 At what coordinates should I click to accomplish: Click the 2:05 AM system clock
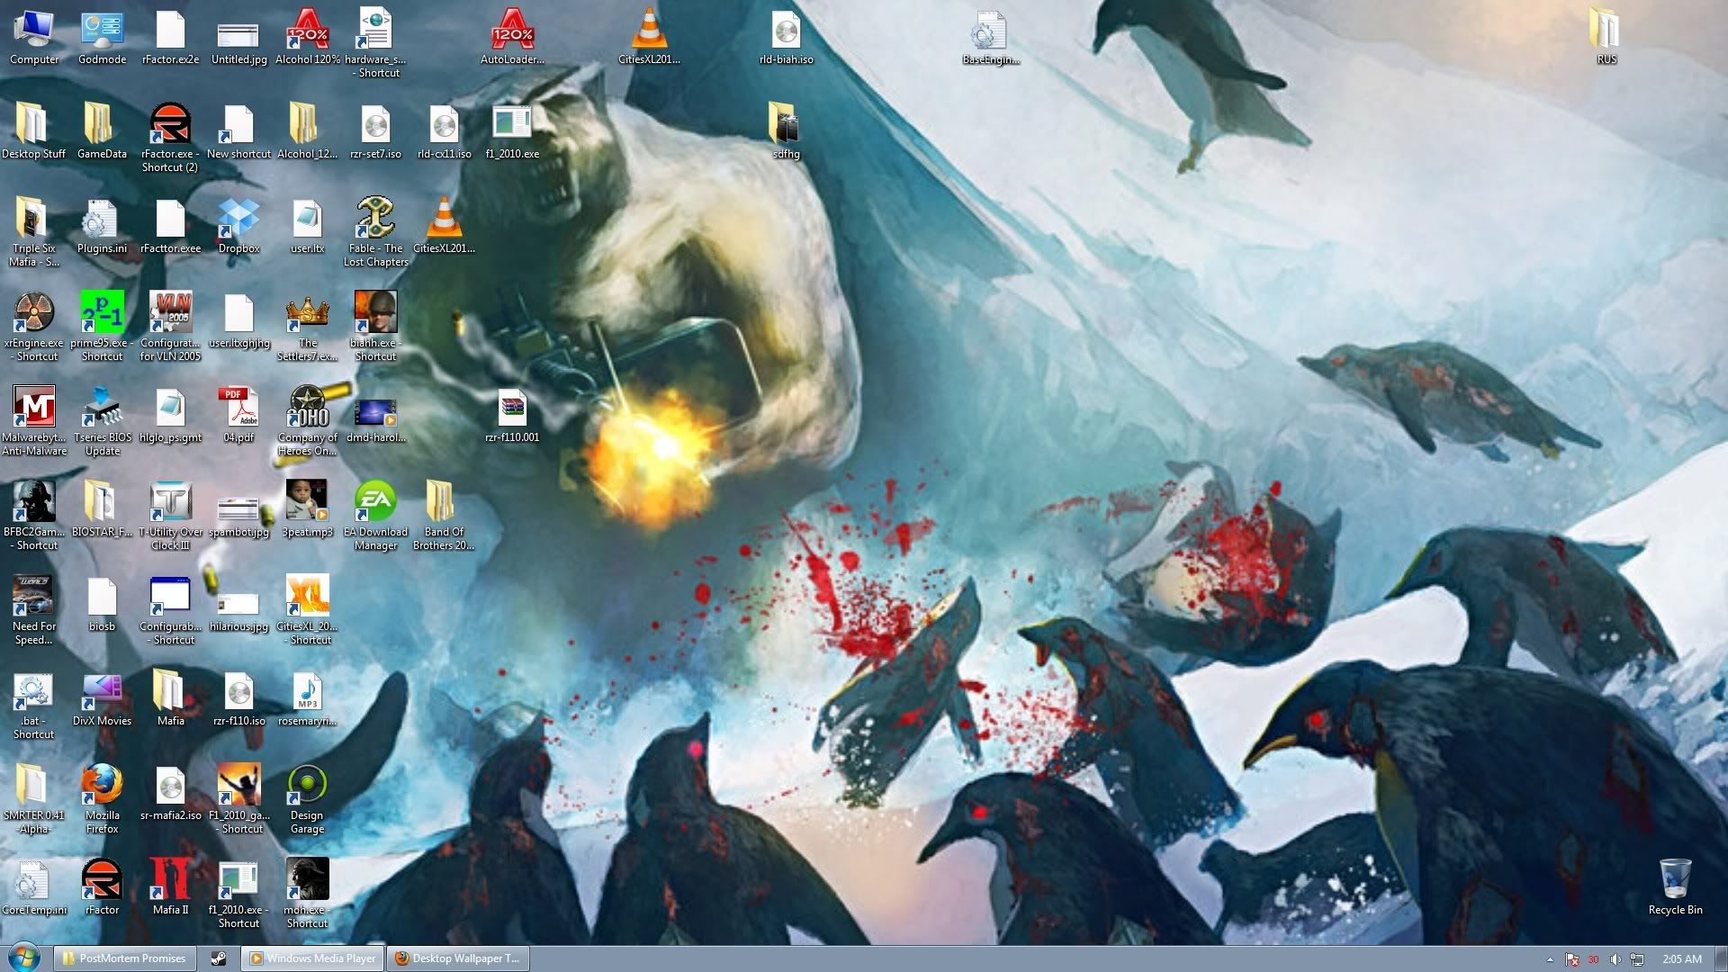pyautogui.click(x=1682, y=959)
